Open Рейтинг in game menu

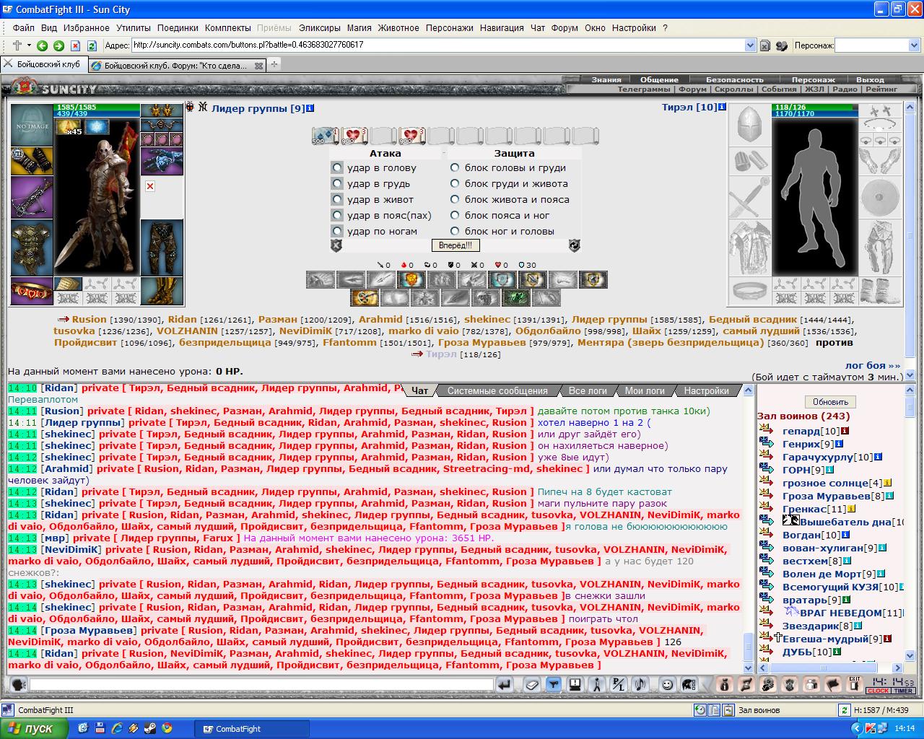tap(881, 89)
